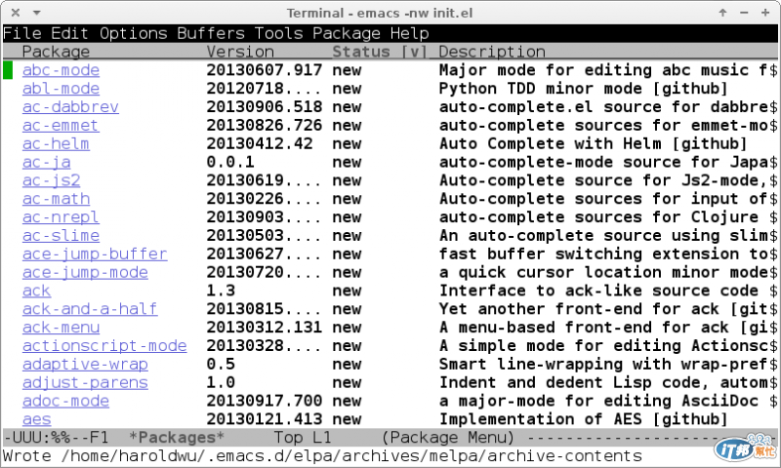Viewport: 781px width, 468px height.
Task: Open the window menu icon in title bar
Action: 11,12
